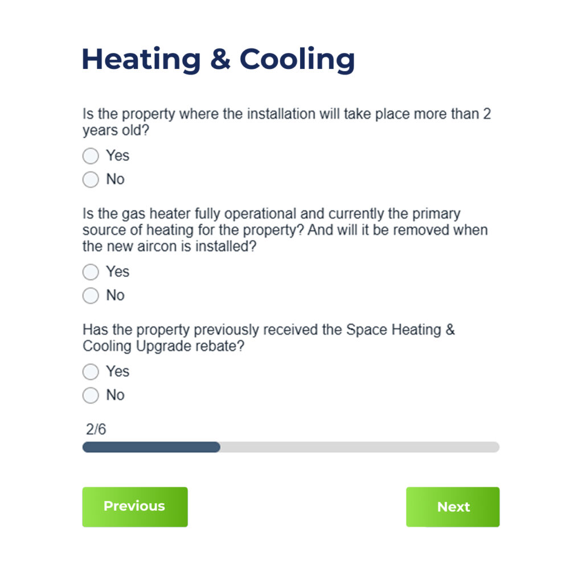Click the "Yes" label text under property age question
This screenshot has height=575, width=583.
[117, 156]
